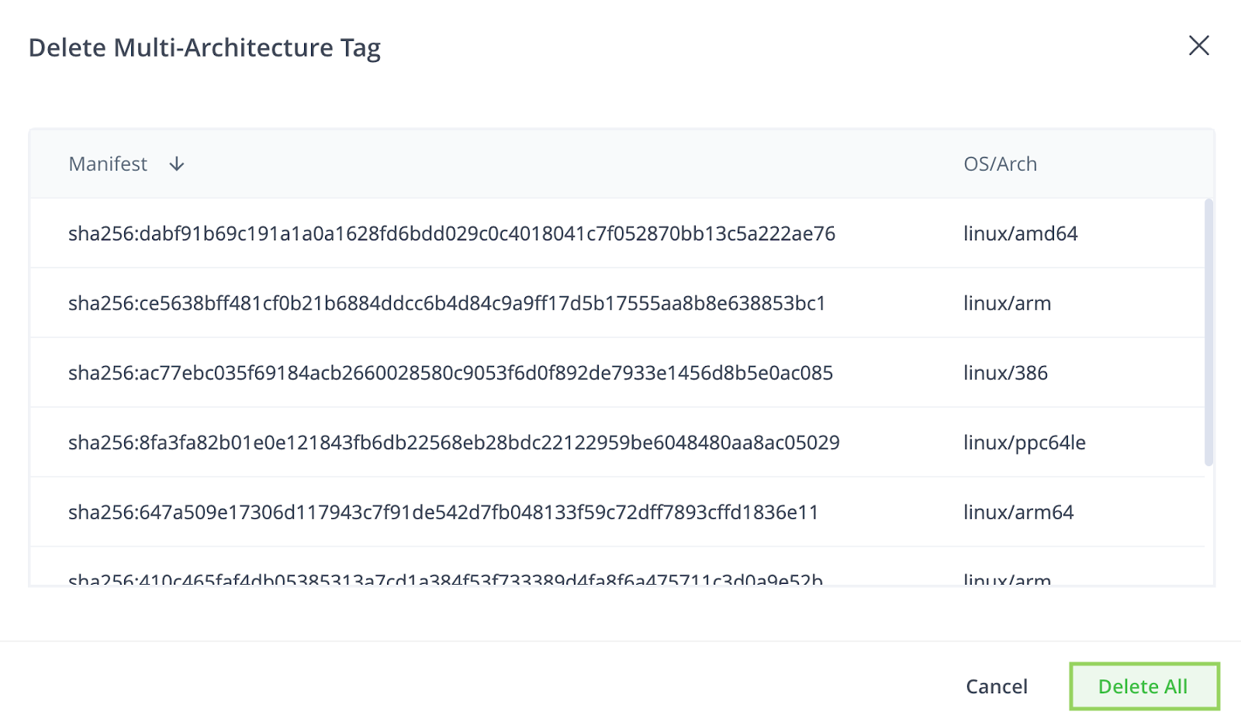
Task: Click the Manifest column header
Action: pyautogui.click(x=108, y=164)
